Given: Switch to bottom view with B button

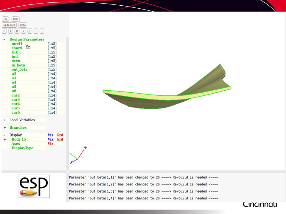Looking at the screenshot, I should tap(24, 31).
